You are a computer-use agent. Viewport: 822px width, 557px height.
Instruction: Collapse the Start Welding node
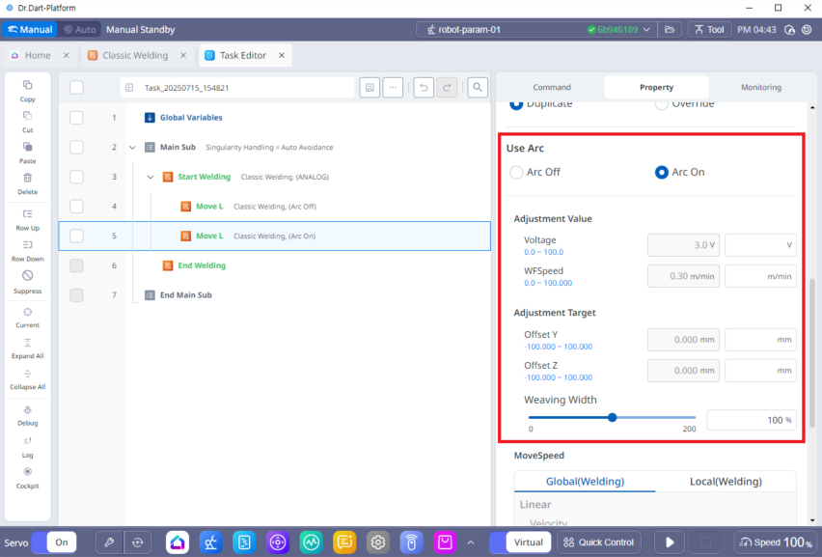click(x=151, y=177)
